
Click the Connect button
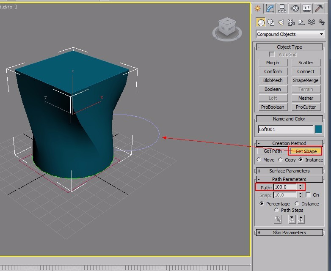pyautogui.click(x=306, y=71)
